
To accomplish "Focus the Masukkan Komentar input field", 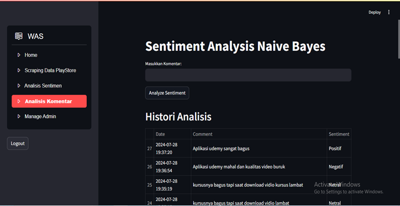I will click(x=248, y=75).
